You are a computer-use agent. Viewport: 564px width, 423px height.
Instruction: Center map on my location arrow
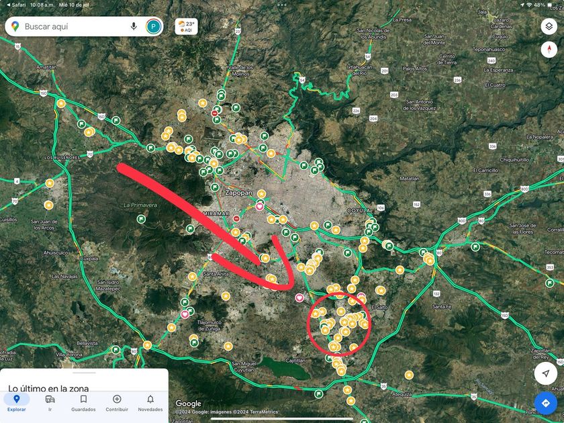click(x=546, y=373)
